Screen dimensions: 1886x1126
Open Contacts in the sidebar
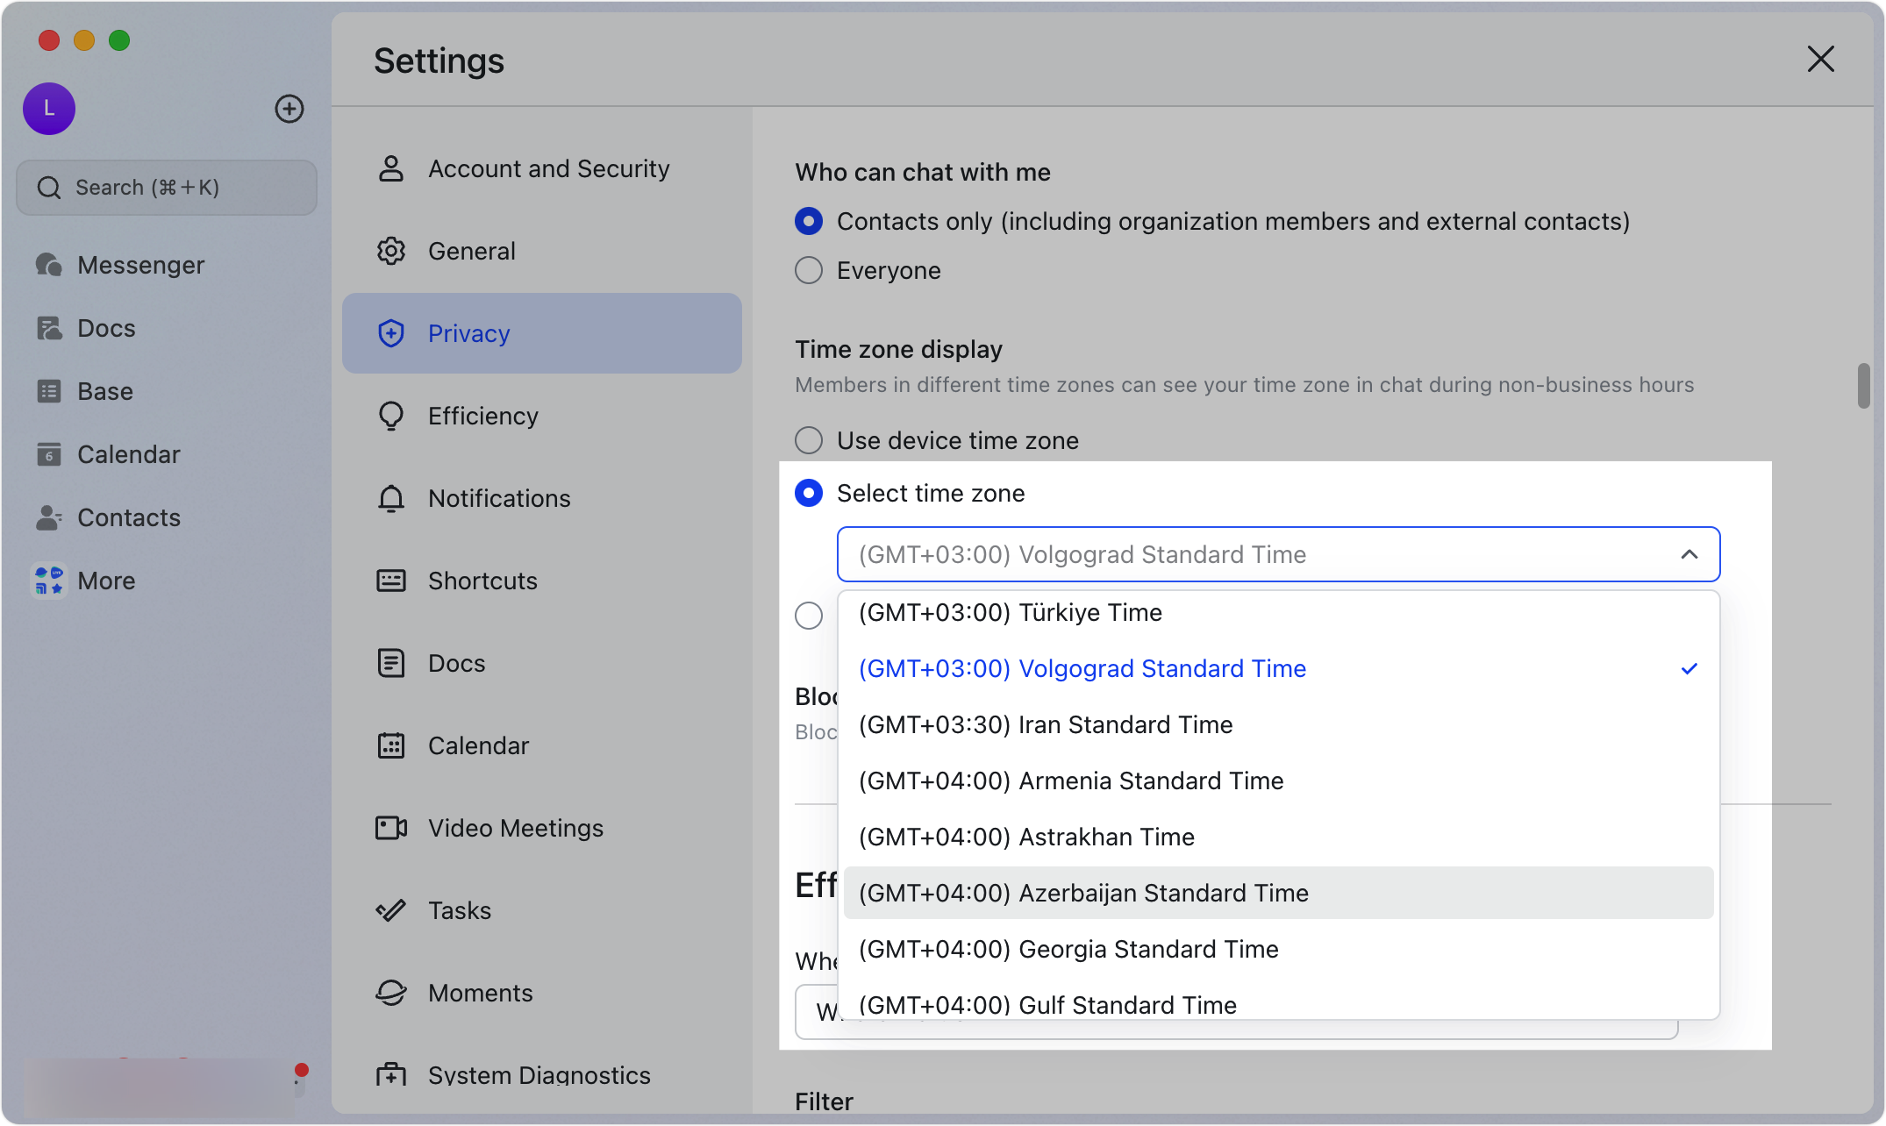pyautogui.click(x=129, y=517)
